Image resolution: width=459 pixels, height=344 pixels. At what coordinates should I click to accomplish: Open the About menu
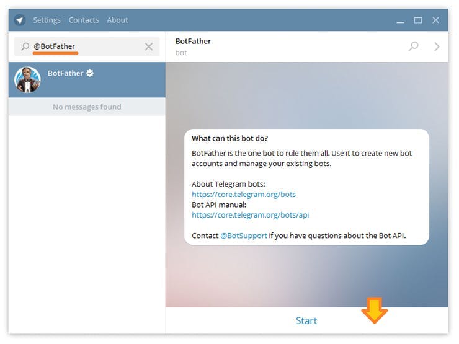pyautogui.click(x=117, y=20)
